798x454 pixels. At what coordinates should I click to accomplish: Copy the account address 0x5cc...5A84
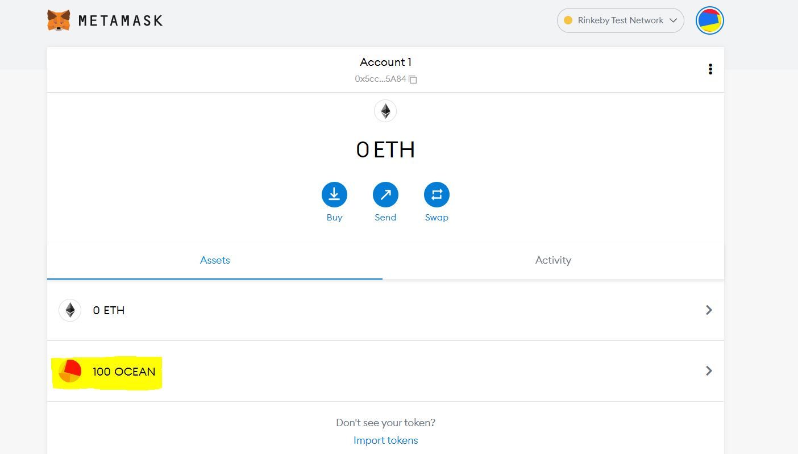[x=386, y=79]
